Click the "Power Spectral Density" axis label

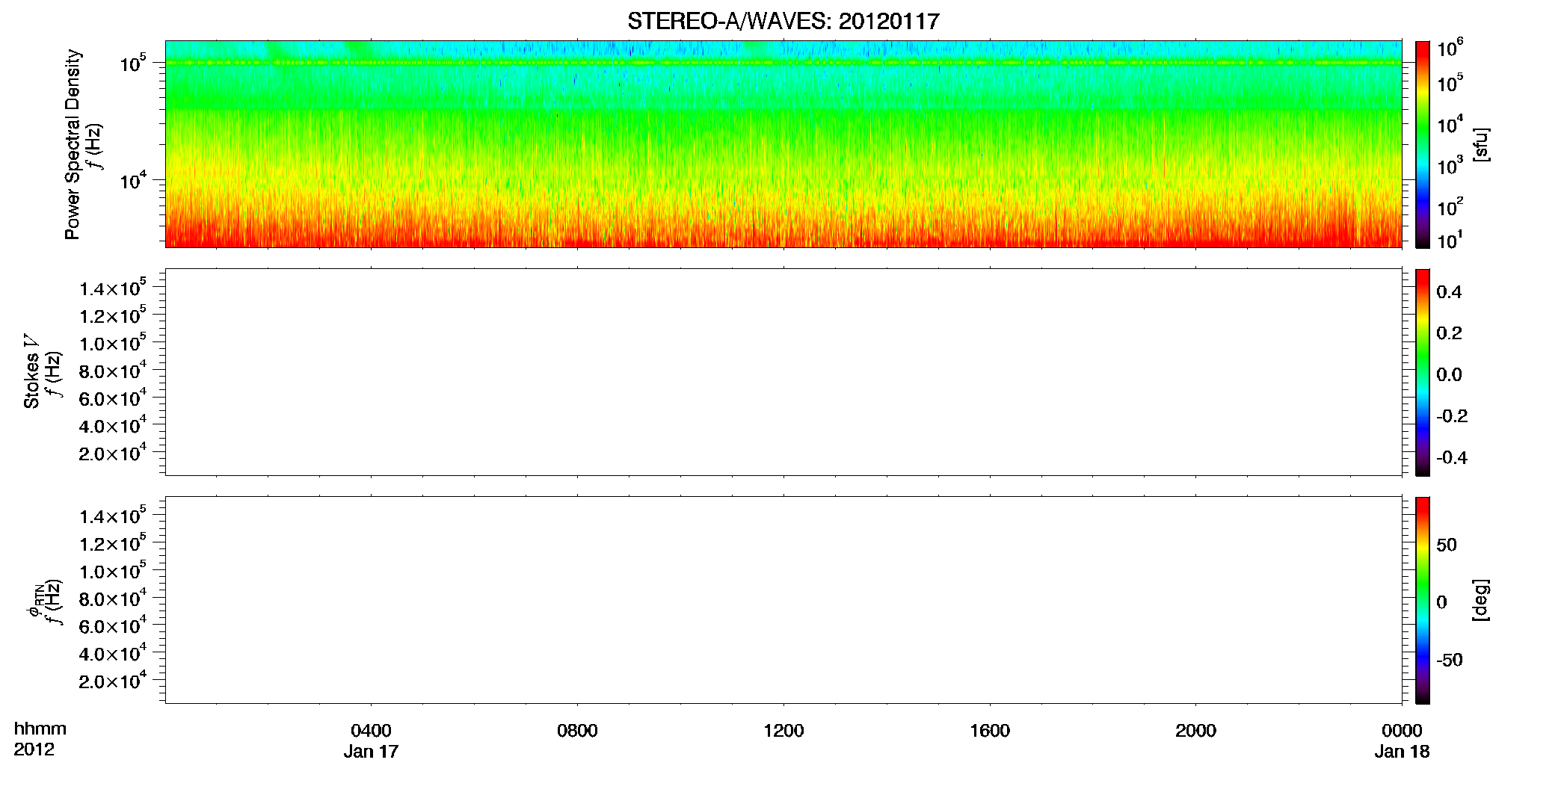click(73, 144)
